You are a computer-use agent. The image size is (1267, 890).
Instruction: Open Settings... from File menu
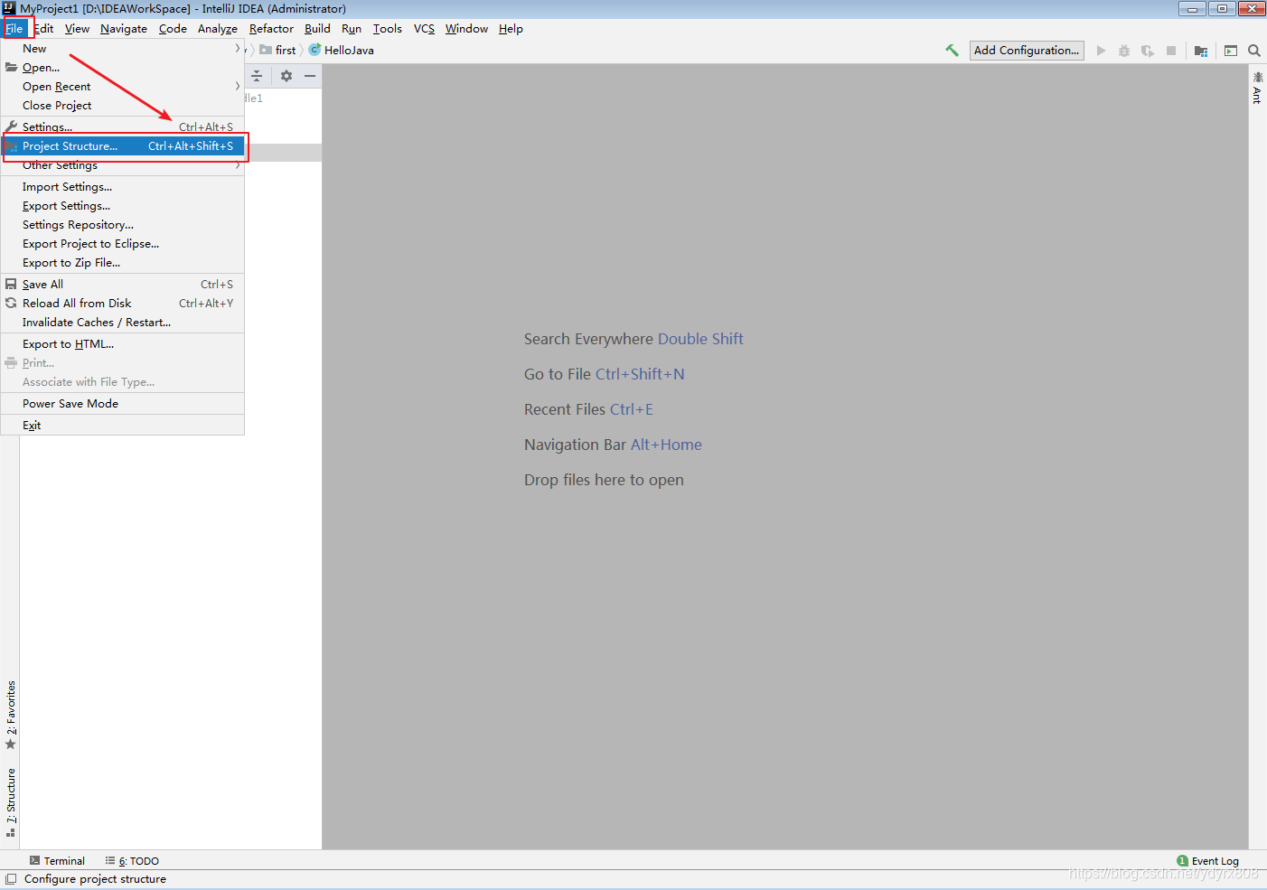point(123,127)
